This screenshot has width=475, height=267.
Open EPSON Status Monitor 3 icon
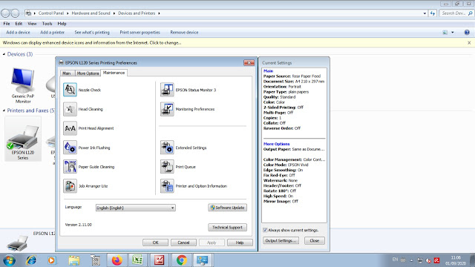pyautogui.click(x=167, y=90)
